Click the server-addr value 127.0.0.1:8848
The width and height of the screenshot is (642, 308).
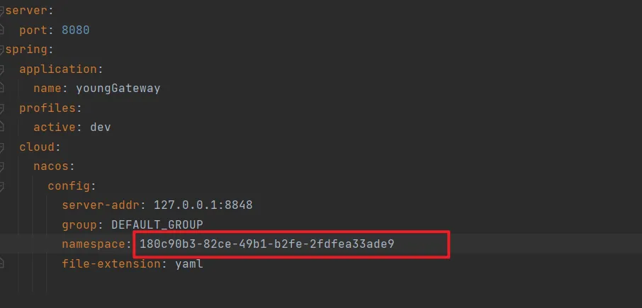[x=203, y=205]
